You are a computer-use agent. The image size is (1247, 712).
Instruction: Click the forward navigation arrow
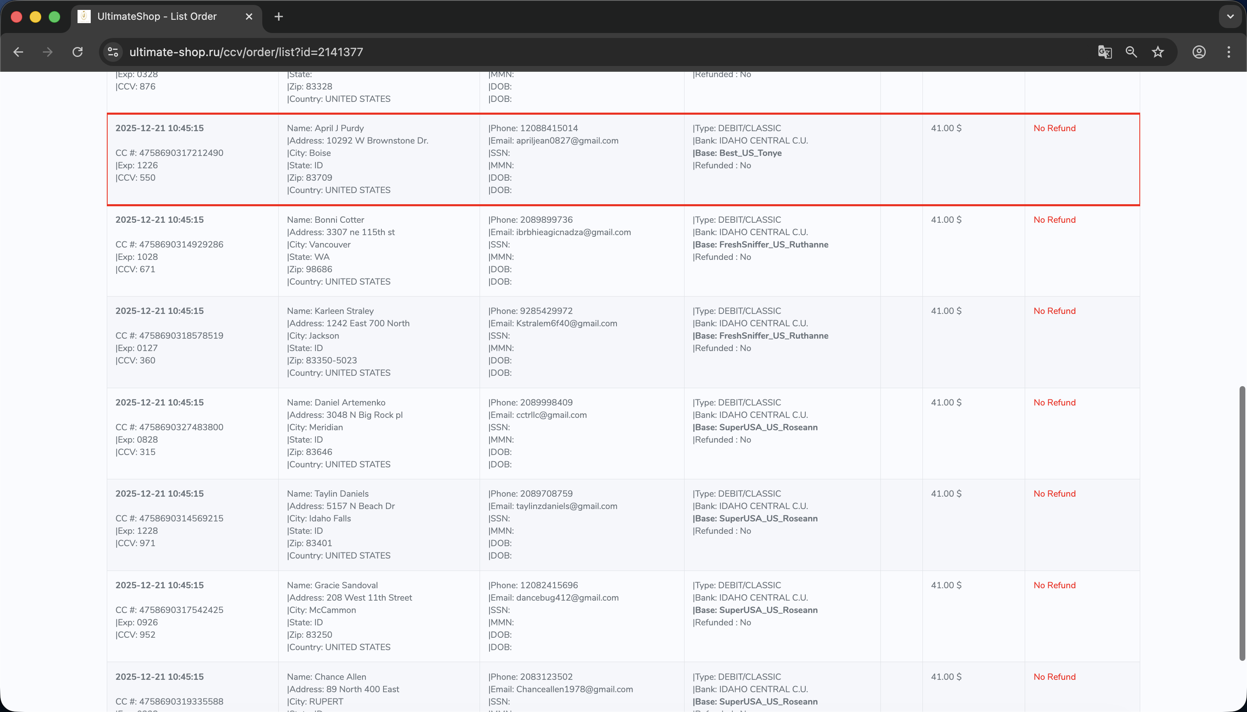(47, 52)
